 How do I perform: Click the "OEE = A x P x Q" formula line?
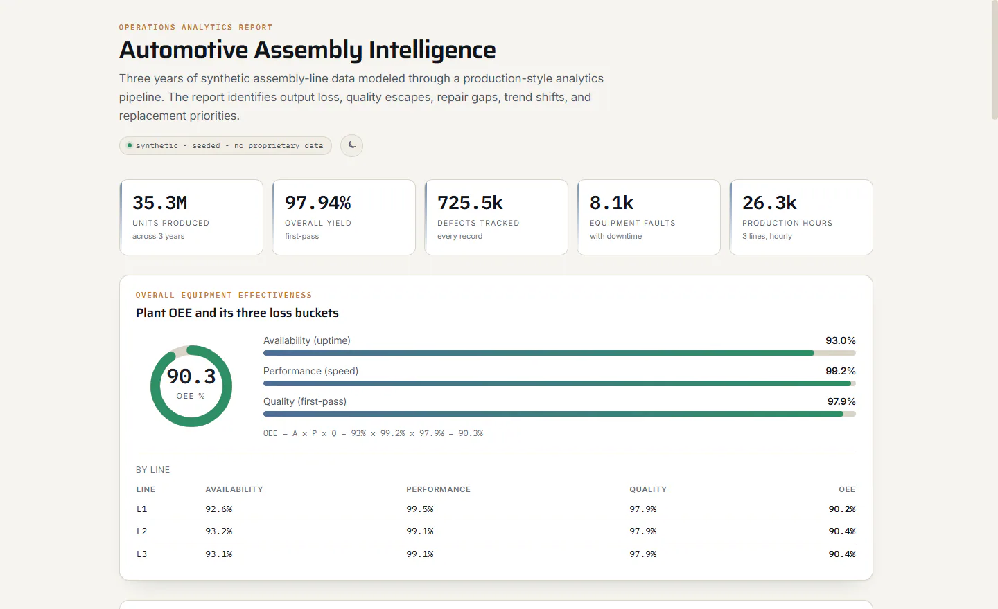374,433
